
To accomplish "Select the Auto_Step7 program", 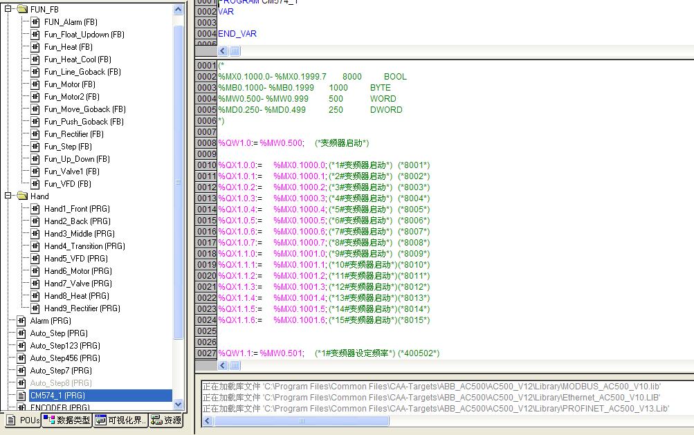I will point(61,371).
